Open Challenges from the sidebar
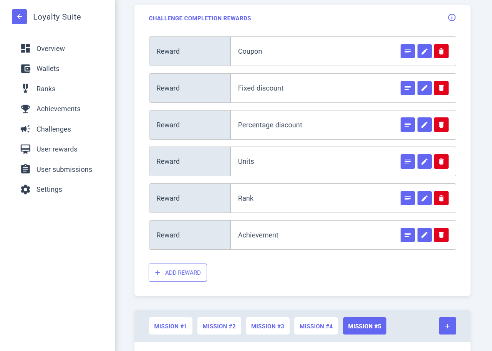492x351 pixels. (54, 129)
